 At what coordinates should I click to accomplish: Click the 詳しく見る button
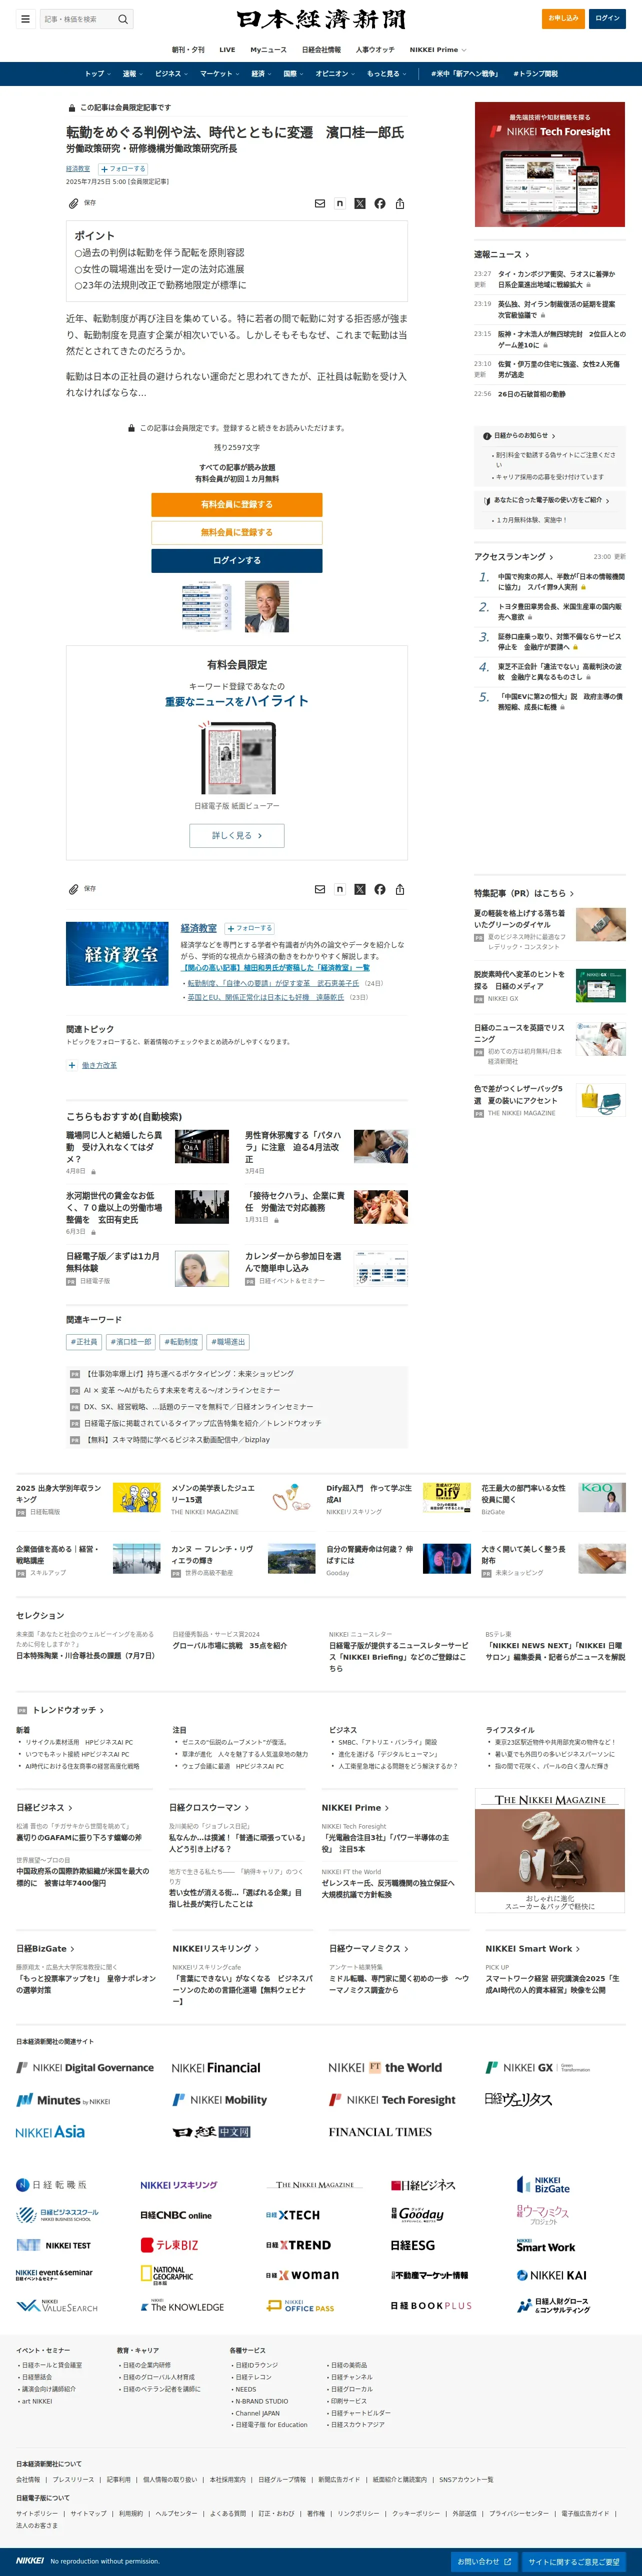(237, 835)
